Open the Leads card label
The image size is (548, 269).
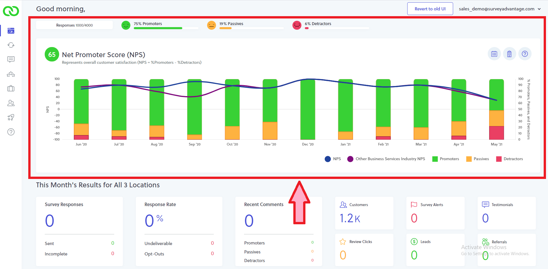[x=425, y=242]
